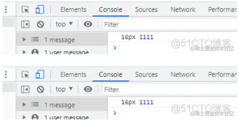Open the three-dot menu in lower DevTools
Screen dimensions: 239x121
pos(6,74)
